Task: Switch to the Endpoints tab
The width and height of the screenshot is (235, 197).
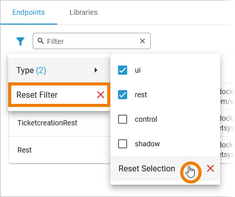Action: pos(29,12)
